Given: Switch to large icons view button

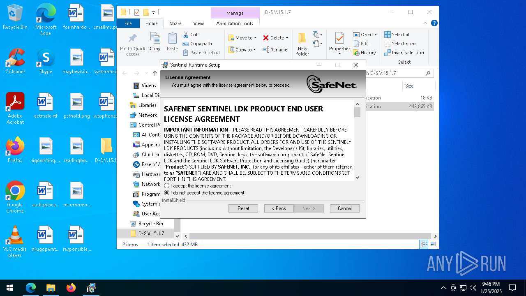Looking at the screenshot, I should [433, 245].
